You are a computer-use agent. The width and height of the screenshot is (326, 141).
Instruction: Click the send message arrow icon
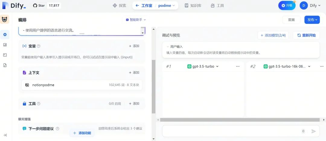click(314, 131)
